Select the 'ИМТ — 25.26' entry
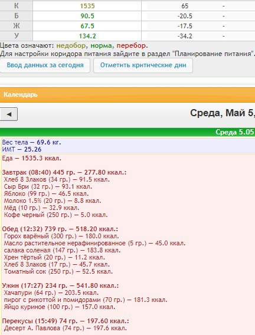Screen dimensions: 255x335 (22, 149)
